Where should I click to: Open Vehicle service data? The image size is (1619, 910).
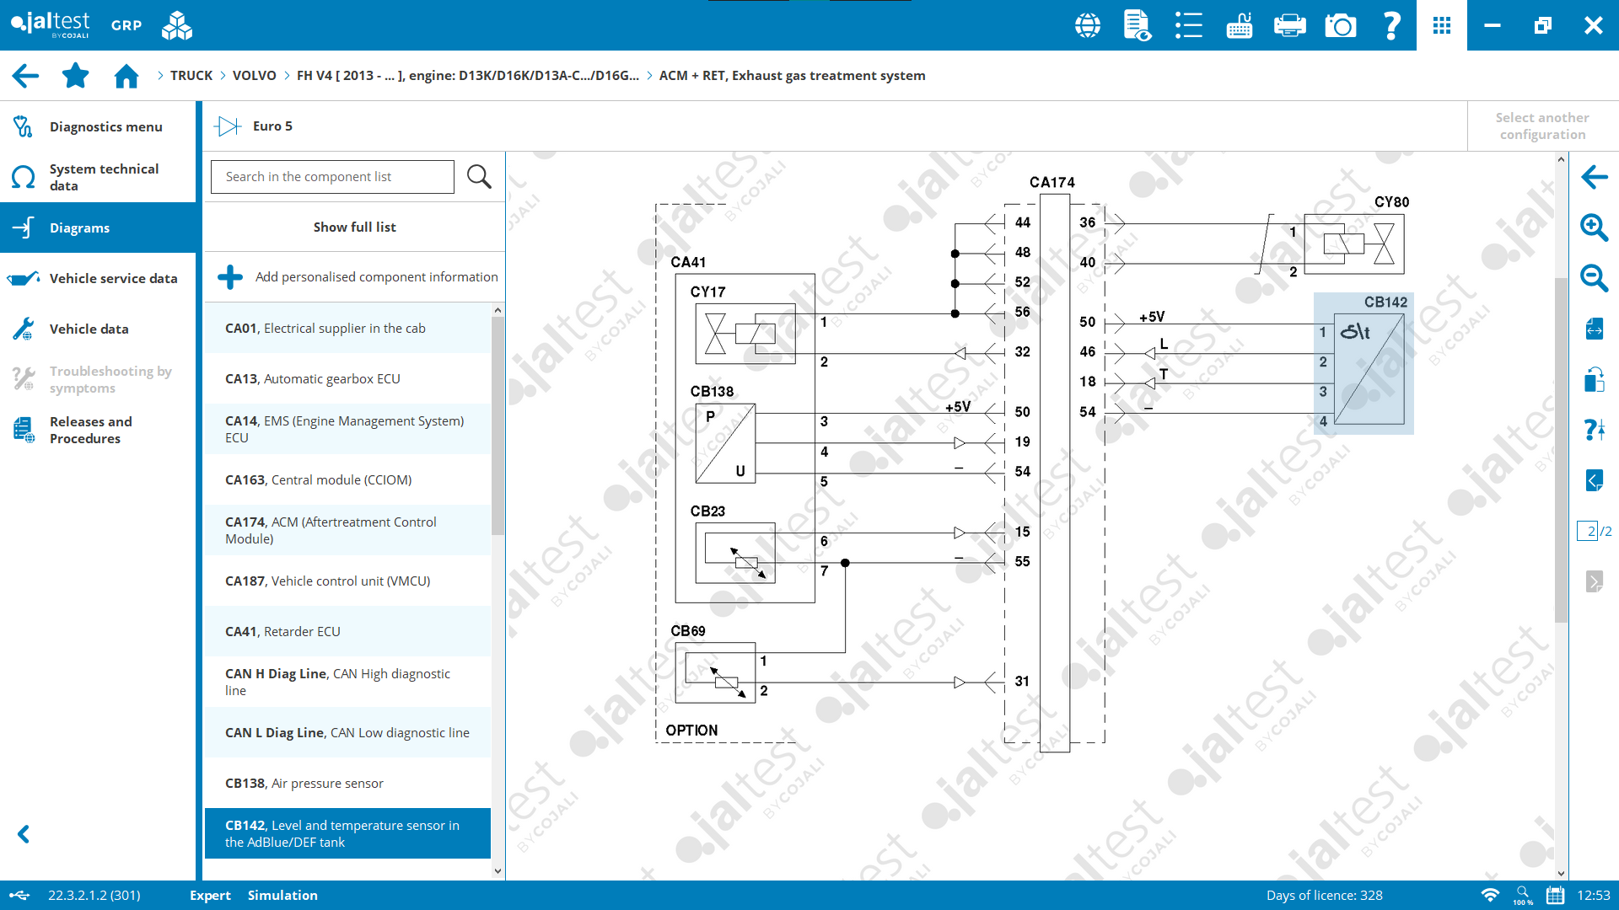coord(98,278)
